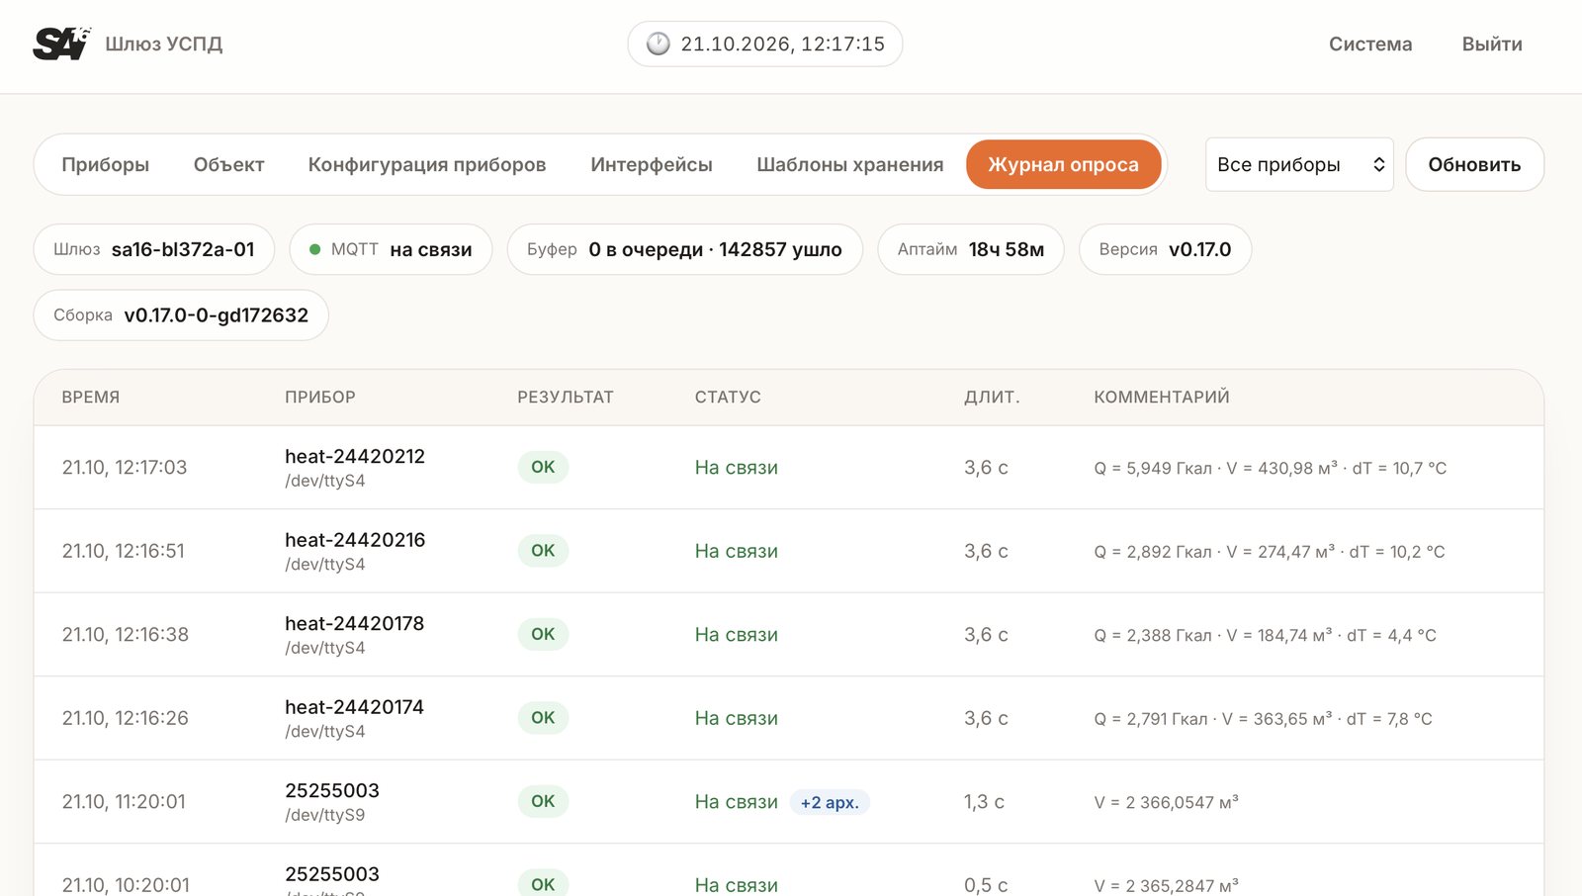The width and height of the screenshot is (1582, 896).
Task: Click the Время column header
Action: point(91,397)
